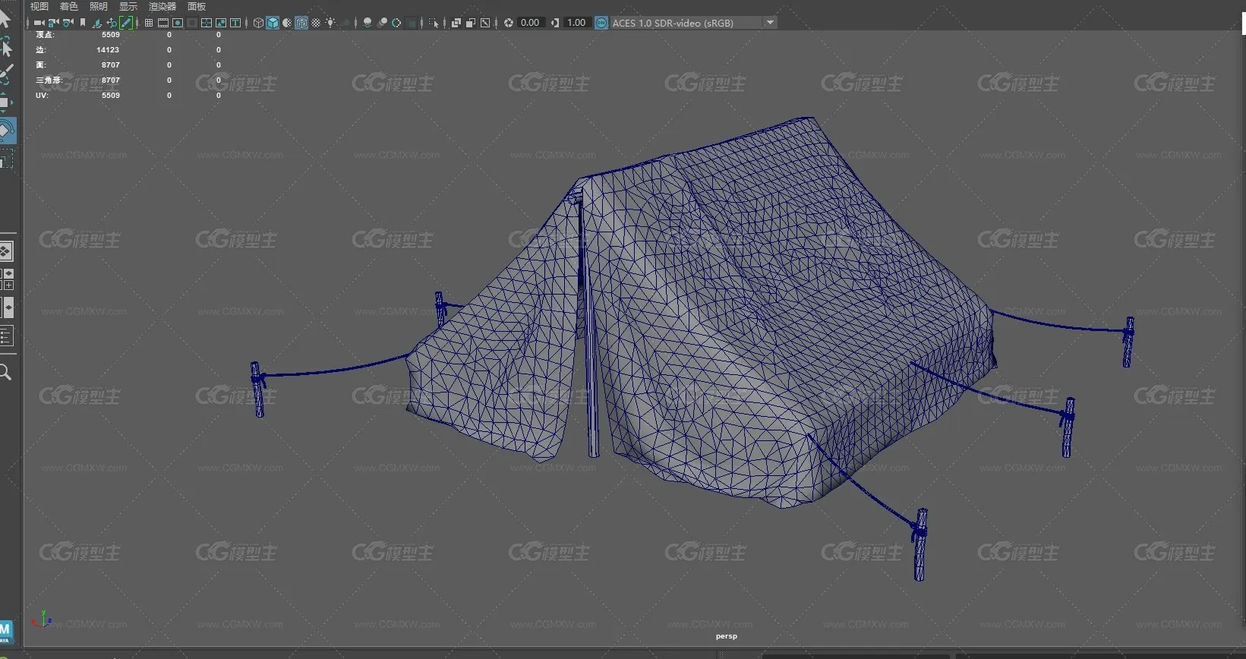Click the view axis XYZ indicator
Image resolution: width=1246 pixels, height=659 pixels.
(41, 620)
